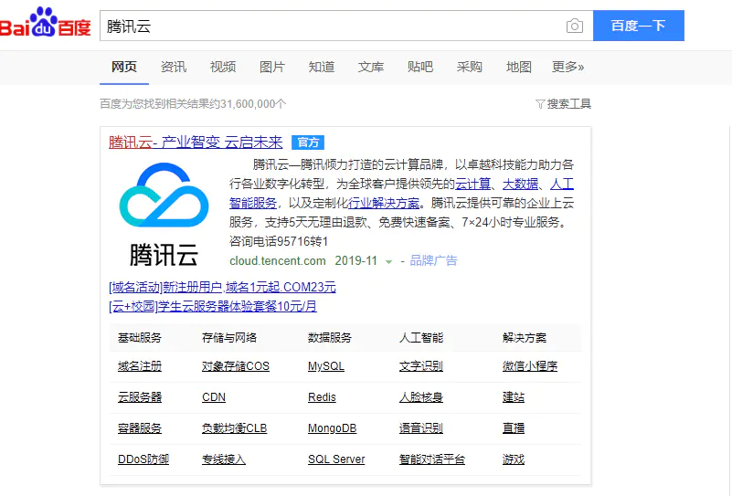Open result title 腾讯云- 产业智变 云启未来
Screen dimensions: 732x496
tap(196, 142)
